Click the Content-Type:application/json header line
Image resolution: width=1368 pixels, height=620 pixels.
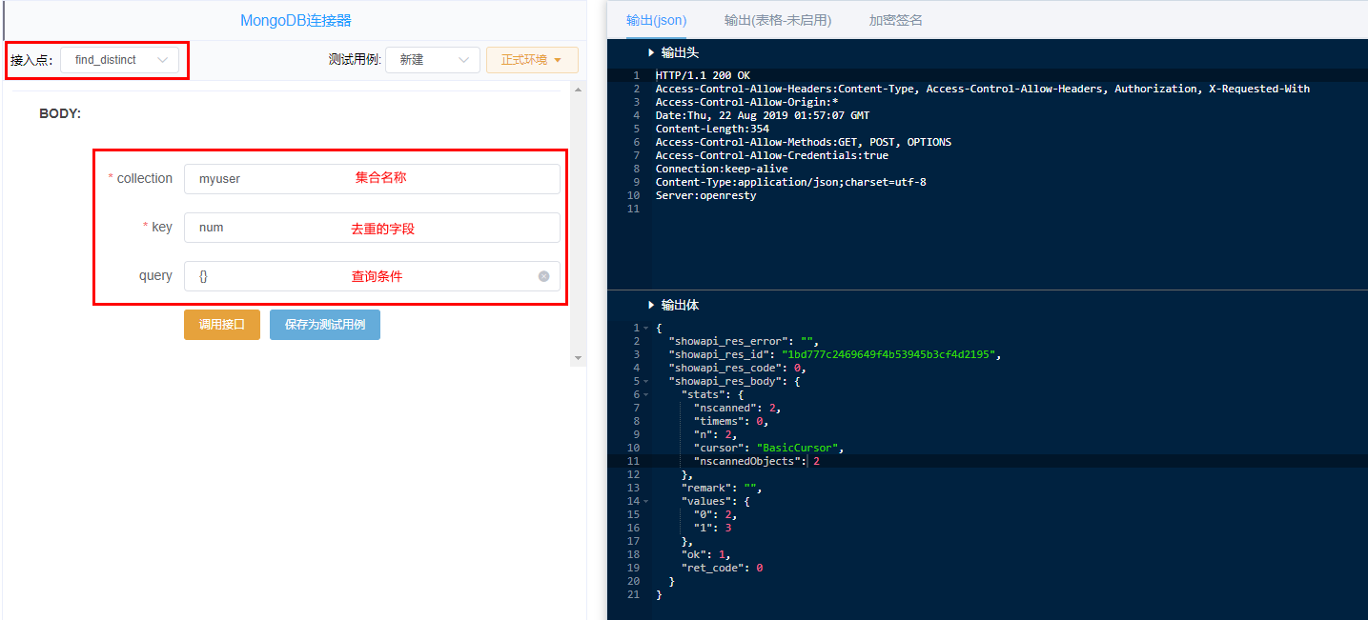790,182
